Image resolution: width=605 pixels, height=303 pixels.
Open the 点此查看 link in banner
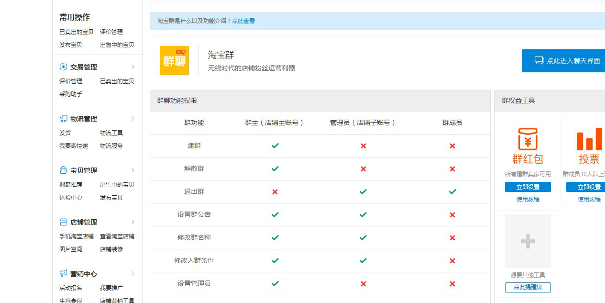coord(243,21)
